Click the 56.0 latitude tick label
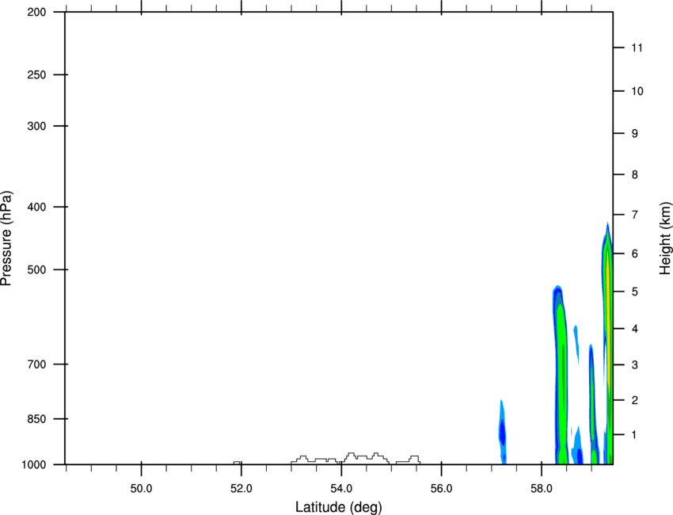The width and height of the screenshot is (673, 515). pyautogui.click(x=441, y=489)
